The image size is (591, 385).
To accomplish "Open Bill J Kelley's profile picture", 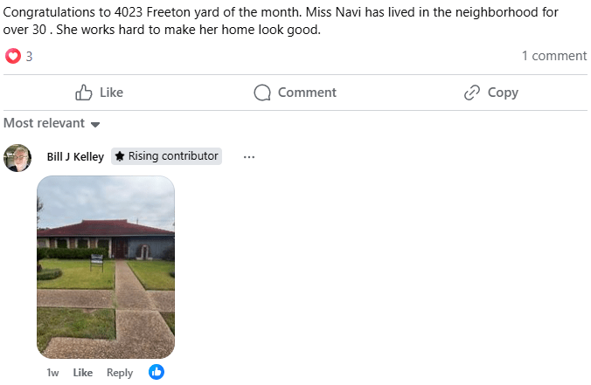I will (17, 157).
